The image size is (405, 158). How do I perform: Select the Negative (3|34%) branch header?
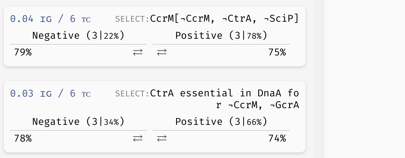pyautogui.click(x=78, y=122)
